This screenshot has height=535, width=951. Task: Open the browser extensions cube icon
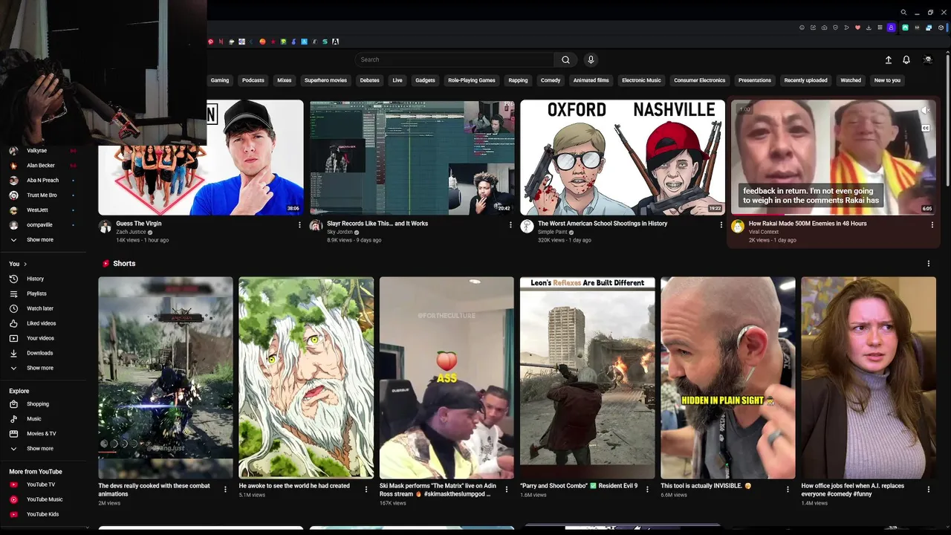[941, 27]
